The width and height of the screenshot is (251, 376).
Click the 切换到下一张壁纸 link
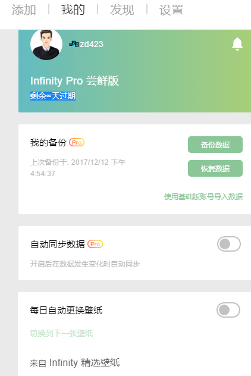[61, 333]
